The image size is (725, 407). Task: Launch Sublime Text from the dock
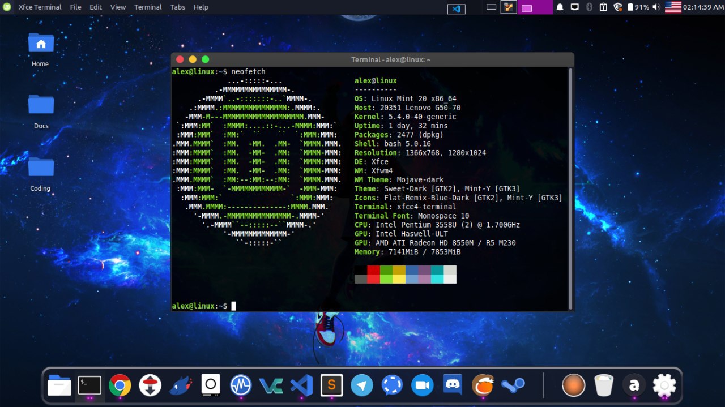[332, 385]
